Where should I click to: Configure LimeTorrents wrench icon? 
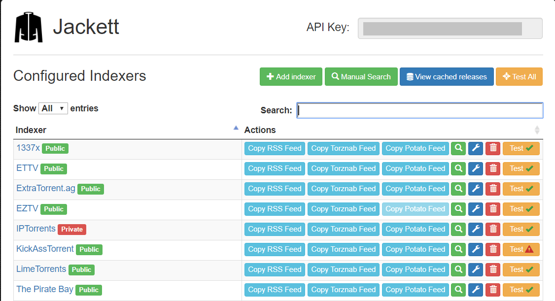click(476, 269)
